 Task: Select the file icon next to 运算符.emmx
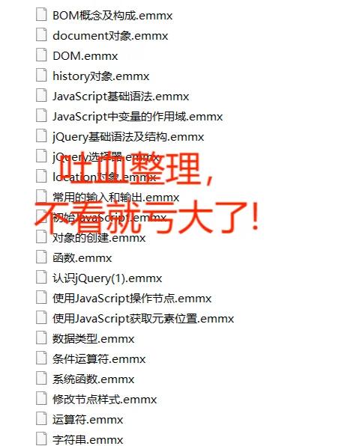click(x=41, y=419)
